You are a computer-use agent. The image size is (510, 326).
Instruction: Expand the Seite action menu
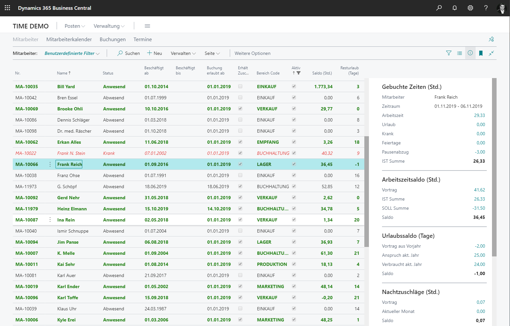tap(212, 53)
